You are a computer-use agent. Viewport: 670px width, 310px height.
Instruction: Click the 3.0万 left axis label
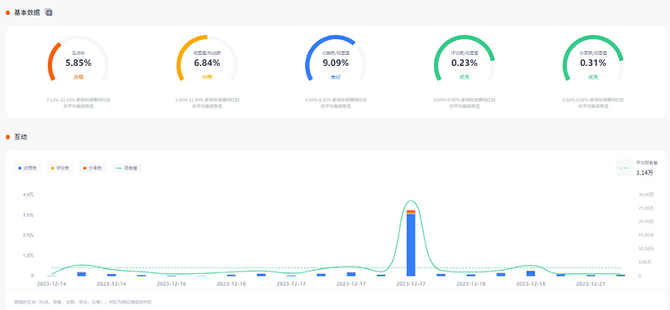point(28,215)
